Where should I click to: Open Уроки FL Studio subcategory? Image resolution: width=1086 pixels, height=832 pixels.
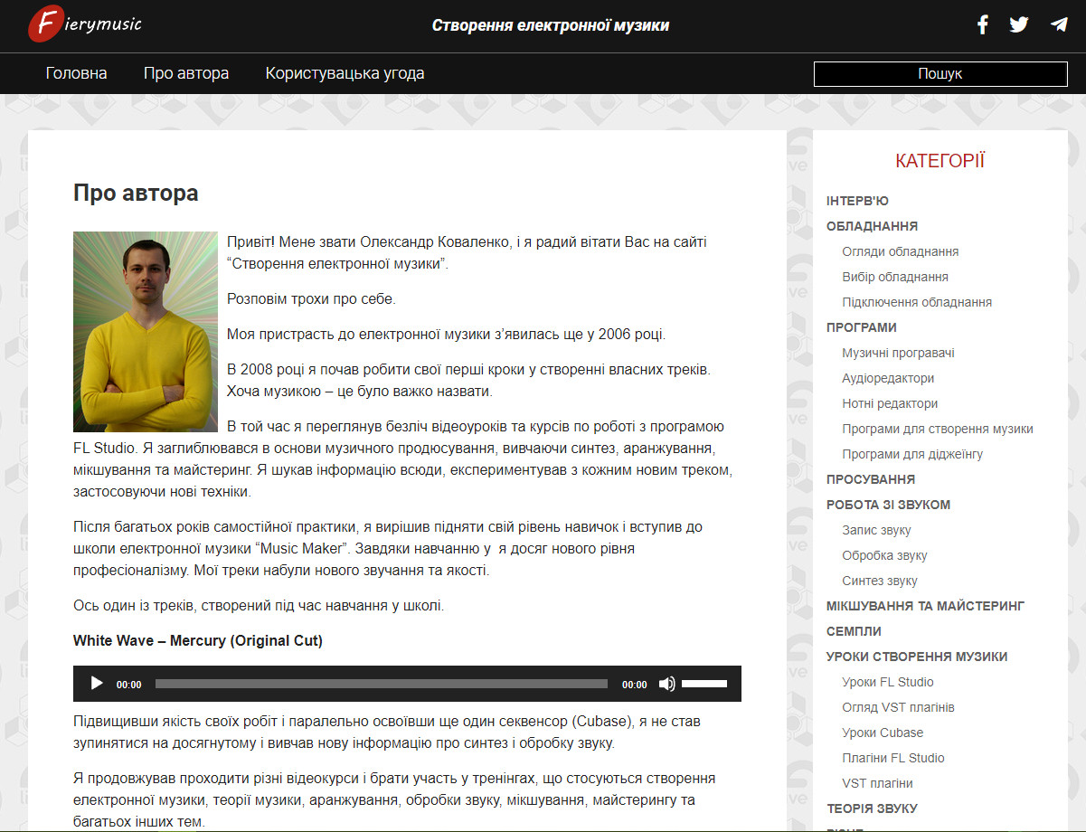click(x=887, y=682)
